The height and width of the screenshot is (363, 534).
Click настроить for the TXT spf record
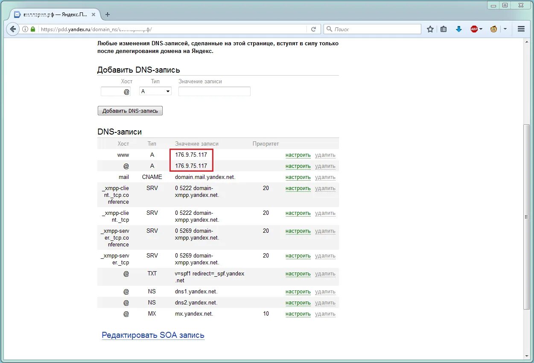(x=298, y=274)
